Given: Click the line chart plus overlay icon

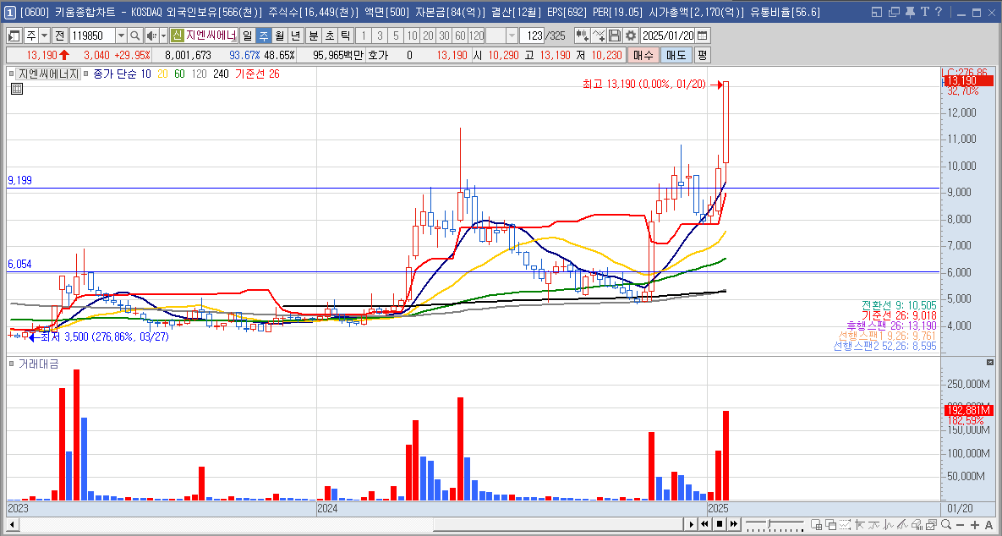Looking at the screenshot, I should pyautogui.click(x=599, y=36).
